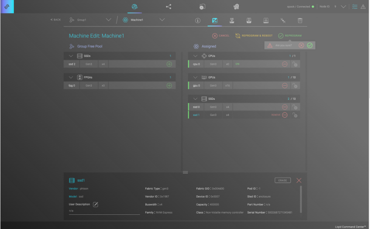
Task: Open the notifications list icon near Node ID
Action: click(x=355, y=7)
